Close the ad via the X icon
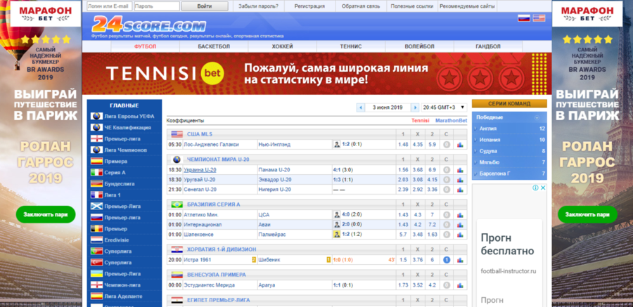Screen dimensions: 633x307 [543, 188]
